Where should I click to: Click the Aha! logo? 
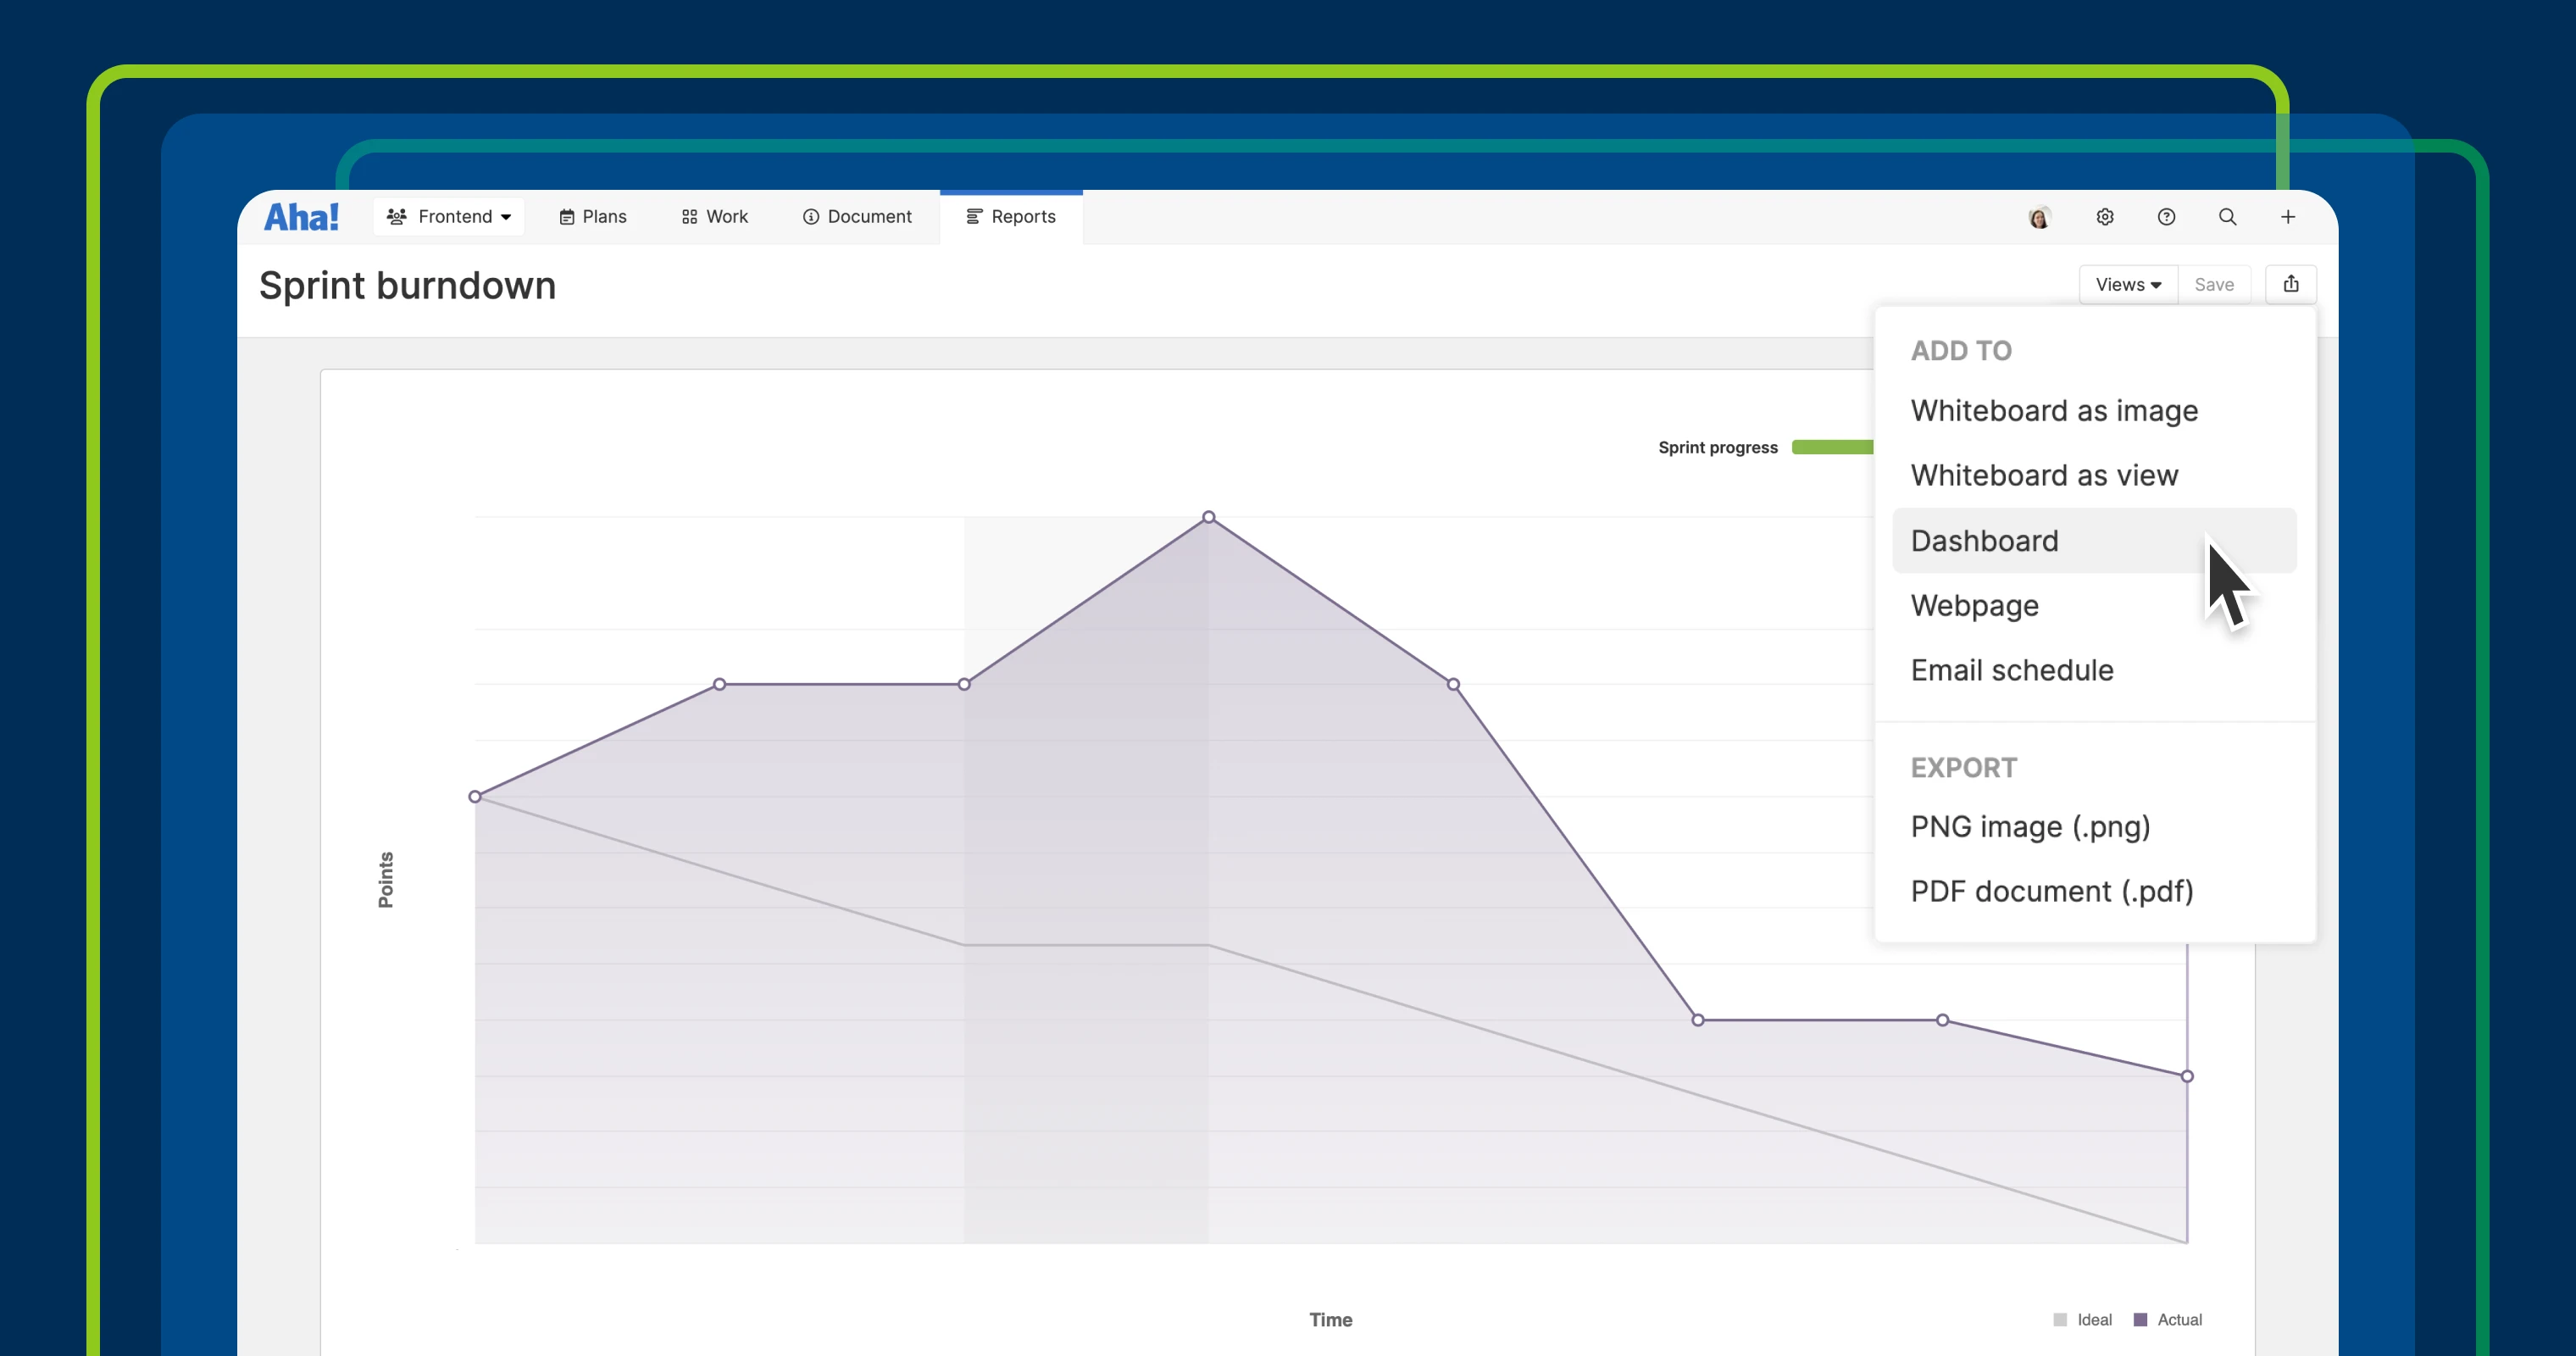click(301, 217)
